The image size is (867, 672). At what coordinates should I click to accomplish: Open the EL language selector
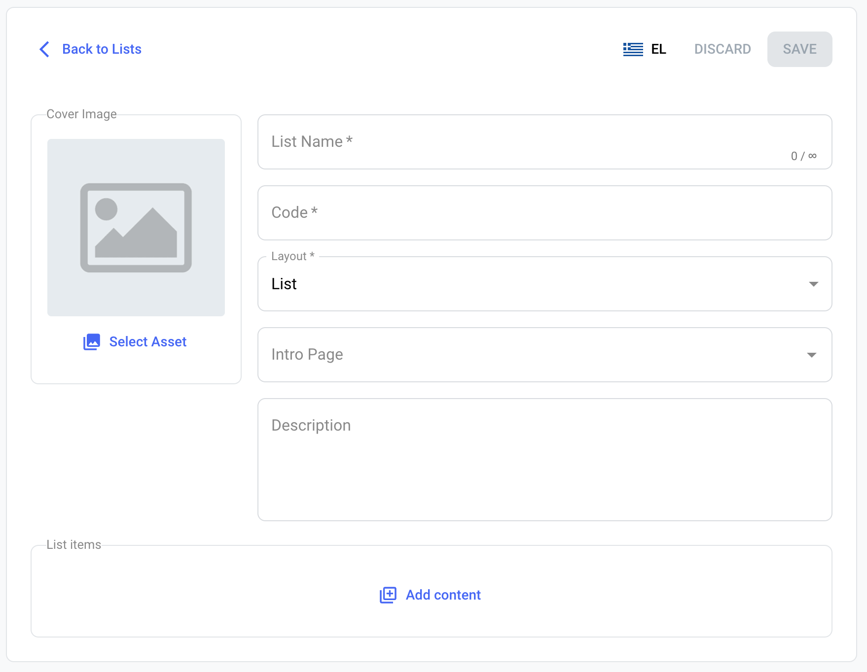pyautogui.click(x=658, y=49)
